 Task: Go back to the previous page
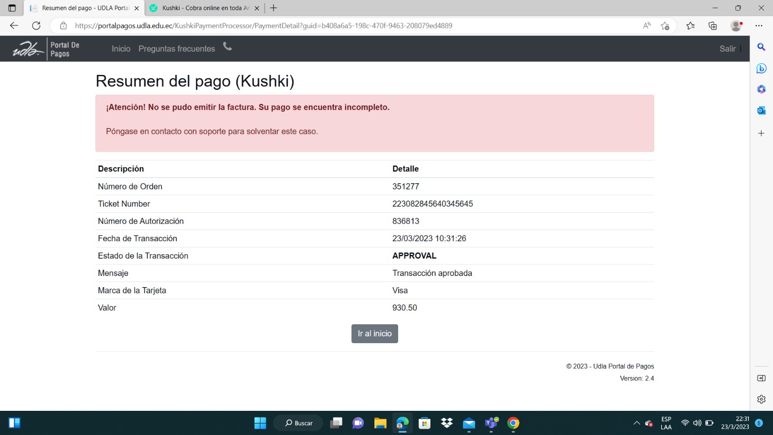click(x=14, y=26)
